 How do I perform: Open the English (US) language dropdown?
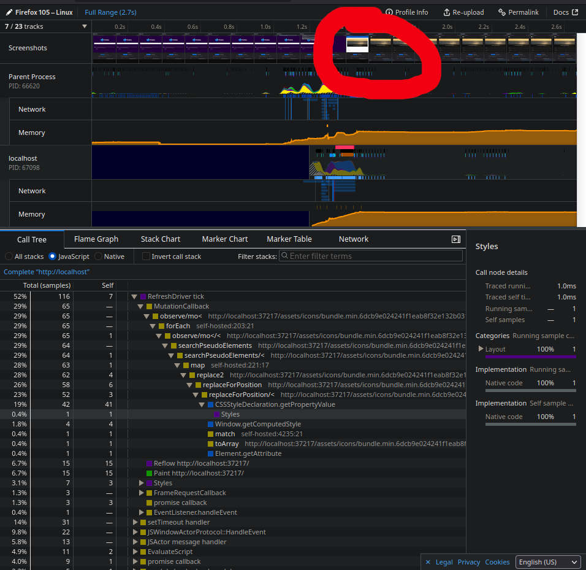547,562
